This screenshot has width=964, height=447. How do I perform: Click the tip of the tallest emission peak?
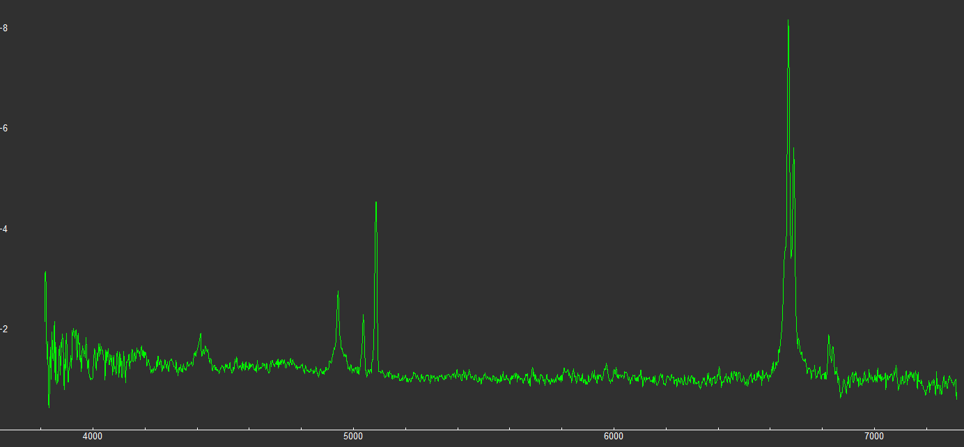788,21
